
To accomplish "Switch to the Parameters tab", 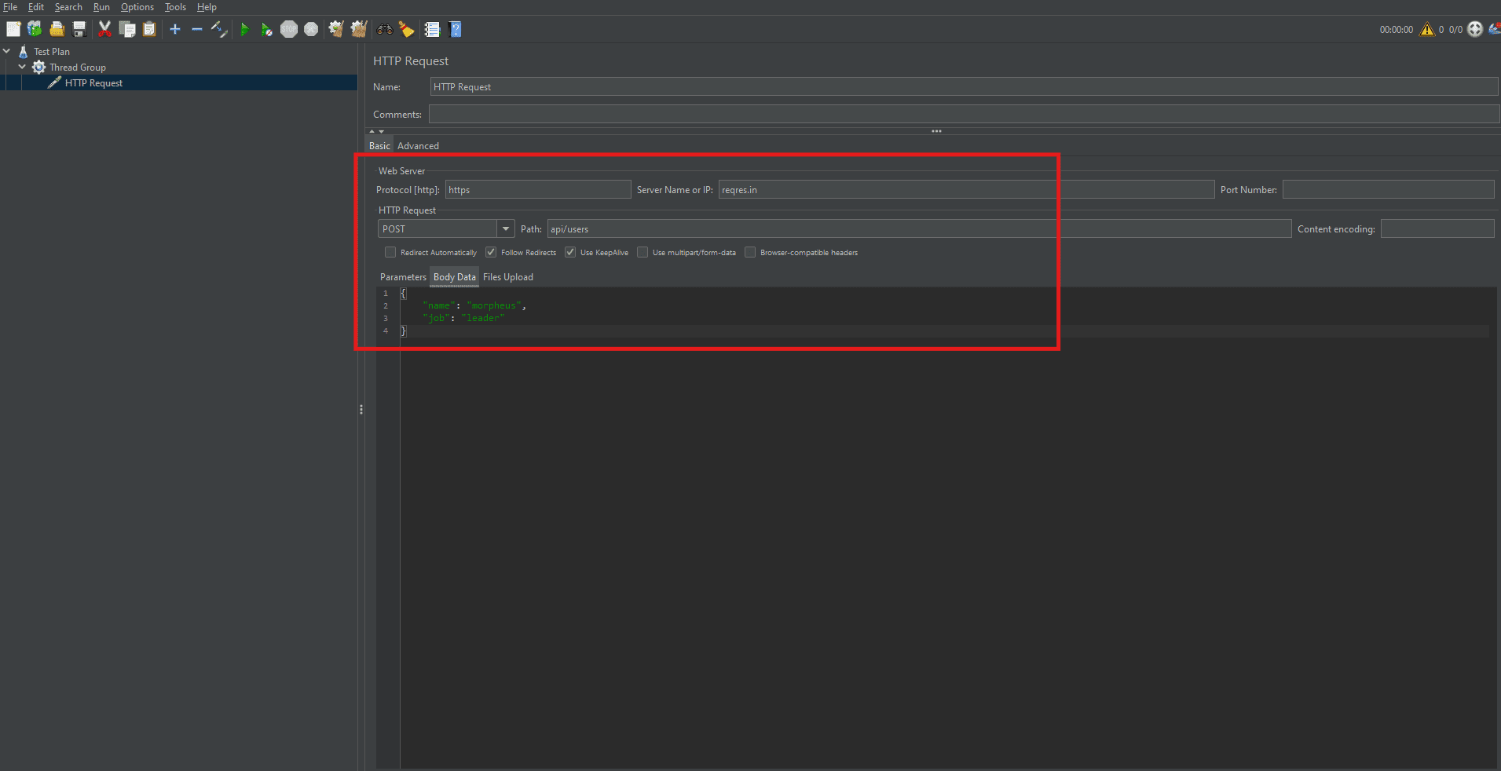I will [x=403, y=277].
